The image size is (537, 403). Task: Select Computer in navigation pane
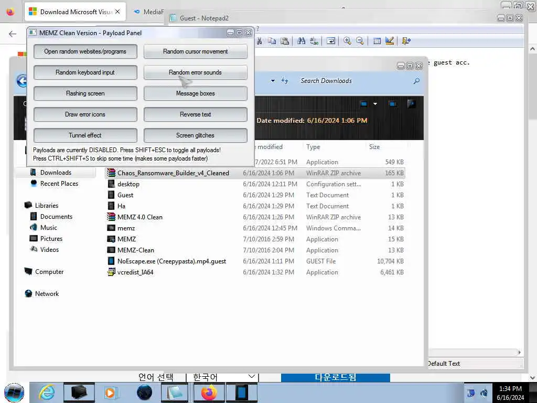[49, 272]
